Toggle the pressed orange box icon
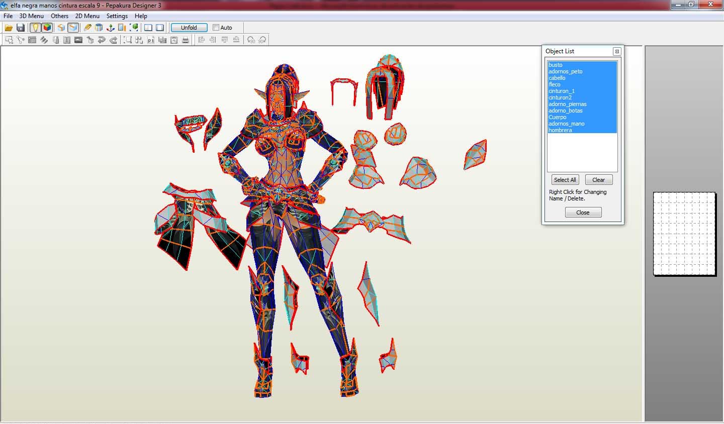The height and width of the screenshot is (424, 724). tap(73, 28)
